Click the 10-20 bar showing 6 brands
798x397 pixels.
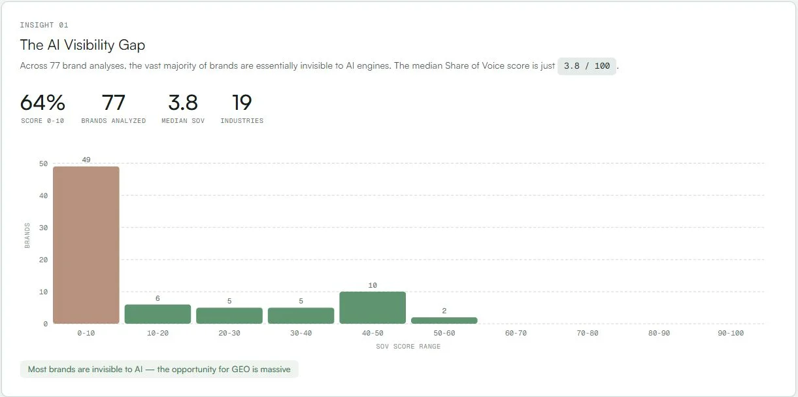(158, 312)
